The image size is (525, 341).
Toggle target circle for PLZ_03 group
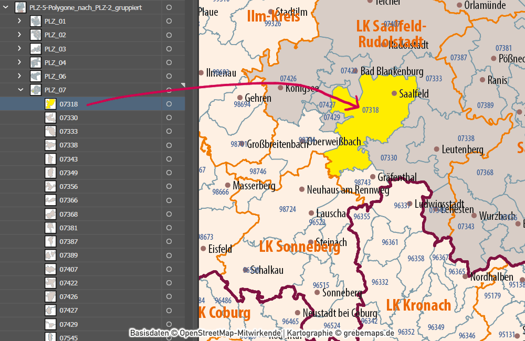click(x=169, y=49)
